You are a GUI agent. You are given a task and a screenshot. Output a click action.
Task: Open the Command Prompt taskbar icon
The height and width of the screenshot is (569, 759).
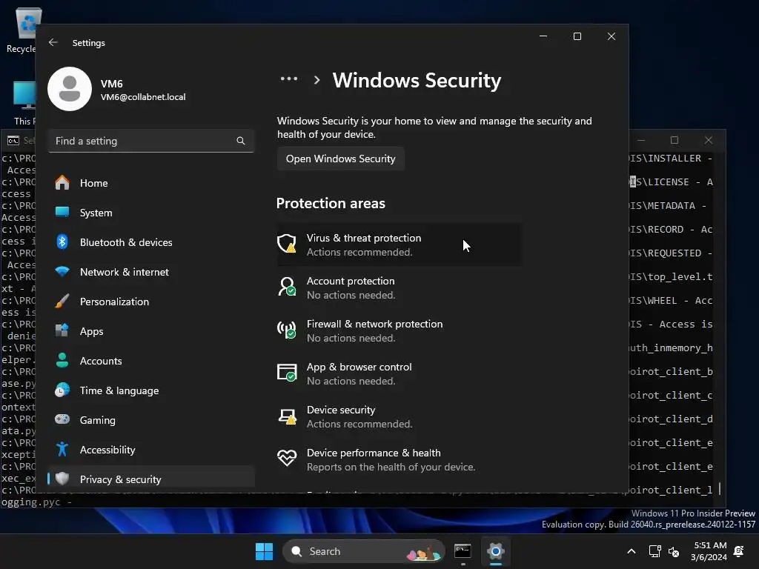(x=463, y=551)
